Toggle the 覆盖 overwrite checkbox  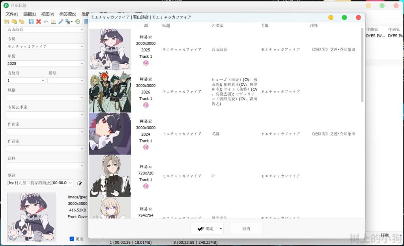click(72, 239)
